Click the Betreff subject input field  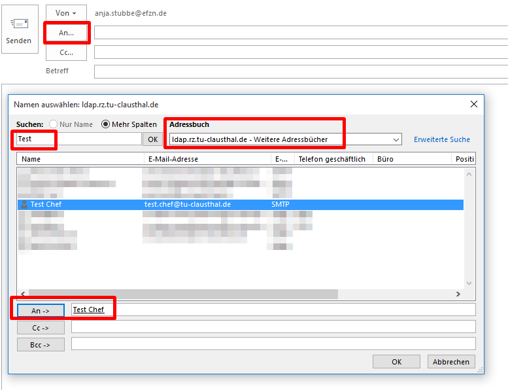[301, 71]
